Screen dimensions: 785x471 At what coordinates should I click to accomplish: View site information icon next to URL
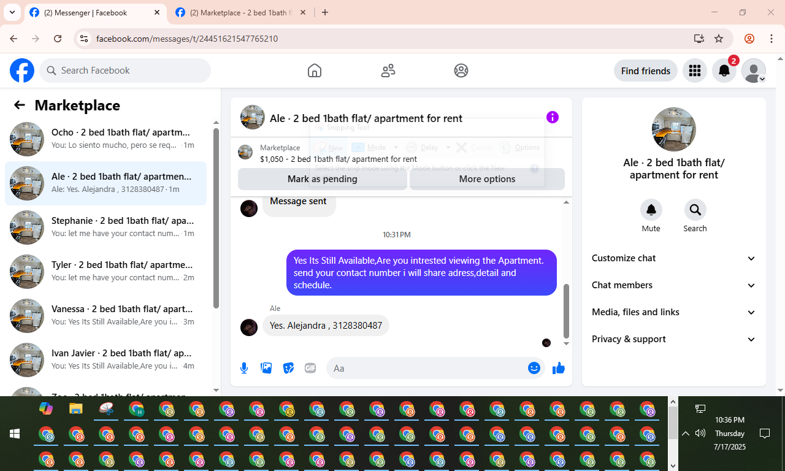(x=85, y=39)
